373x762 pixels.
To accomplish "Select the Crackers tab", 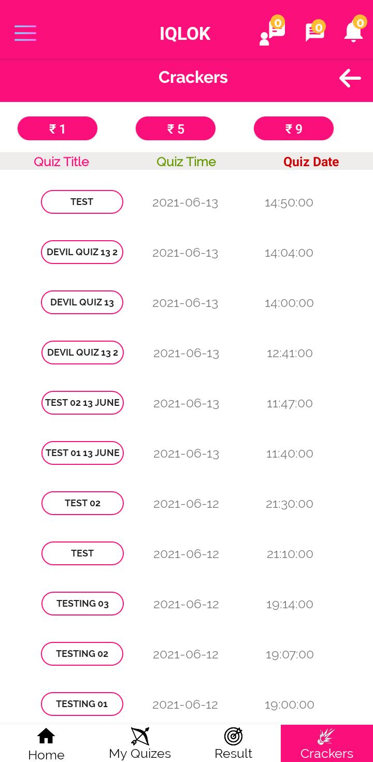I will coord(327,743).
